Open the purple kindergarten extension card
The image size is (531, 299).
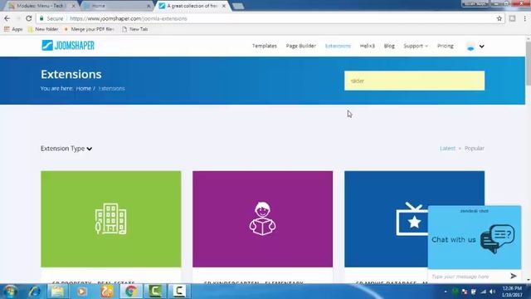[262, 219]
